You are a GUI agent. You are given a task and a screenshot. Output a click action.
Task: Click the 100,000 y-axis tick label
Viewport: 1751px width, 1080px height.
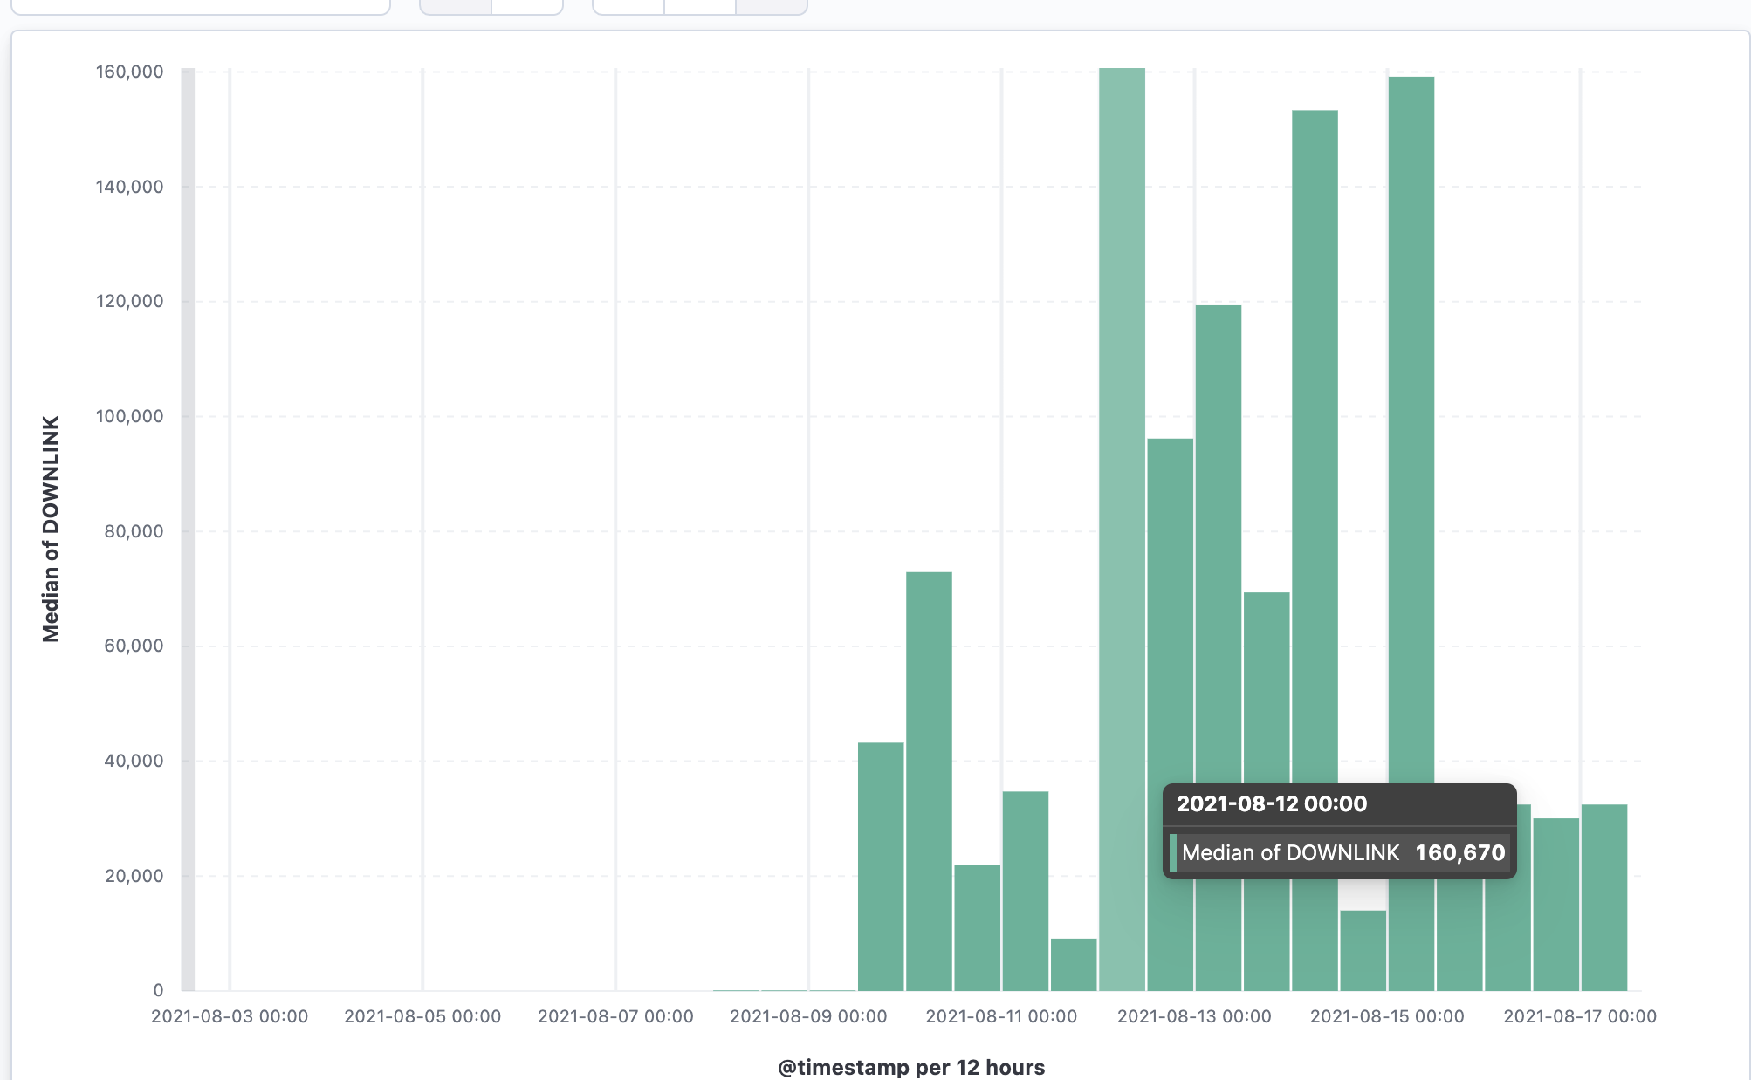click(129, 416)
